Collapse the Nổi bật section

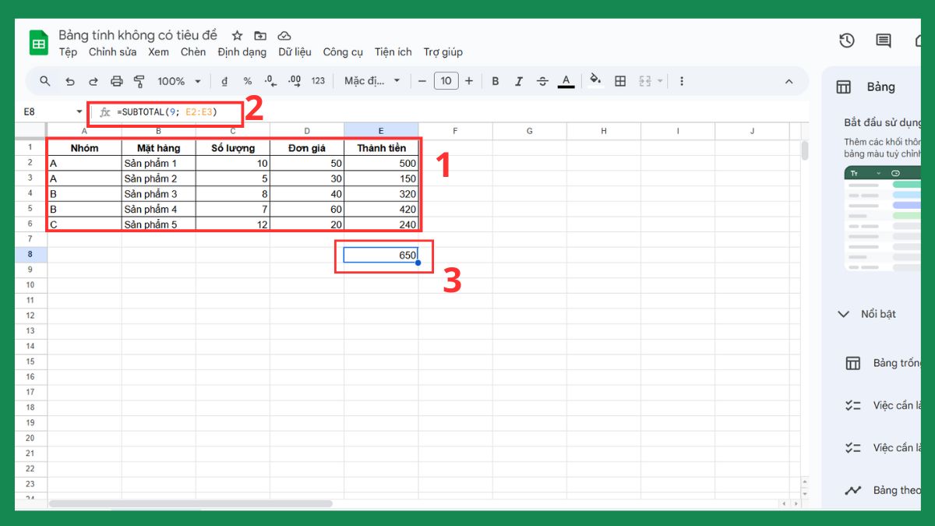point(843,313)
